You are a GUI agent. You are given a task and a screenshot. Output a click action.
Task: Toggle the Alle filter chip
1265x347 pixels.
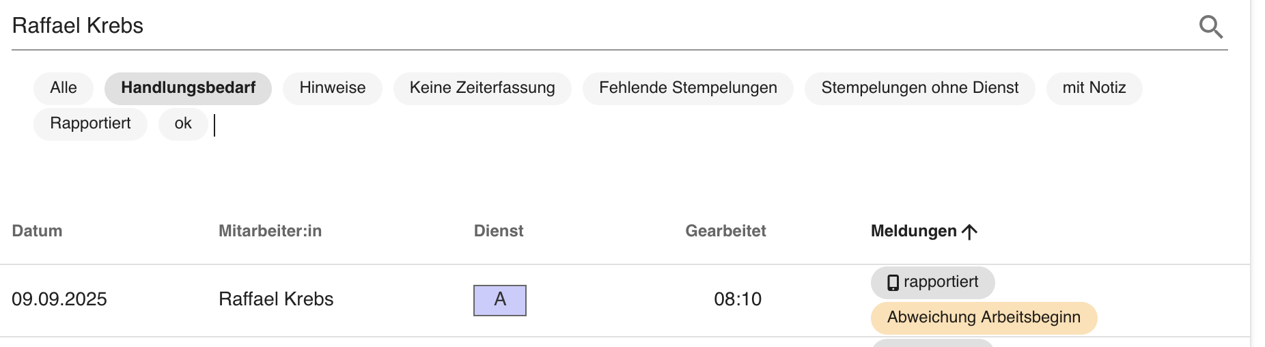[64, 88]
